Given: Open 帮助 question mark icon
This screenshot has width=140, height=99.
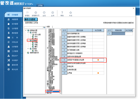Looking at the screenshot, I should pos(62,14).
